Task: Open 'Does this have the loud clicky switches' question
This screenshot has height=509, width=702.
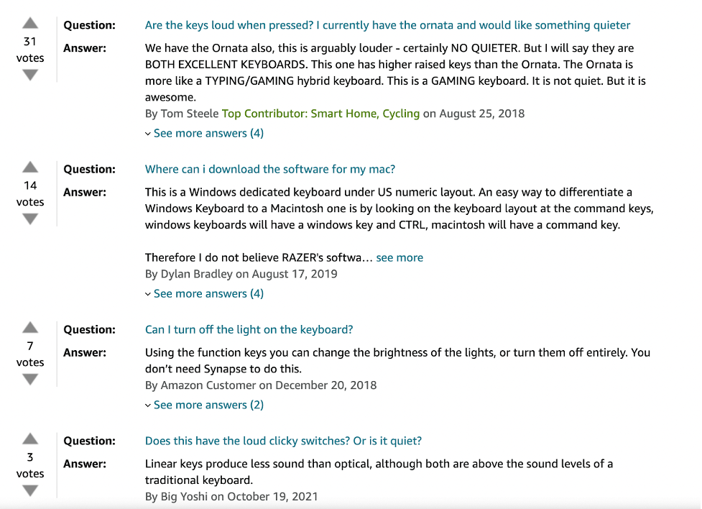Action: coord(283,441)
